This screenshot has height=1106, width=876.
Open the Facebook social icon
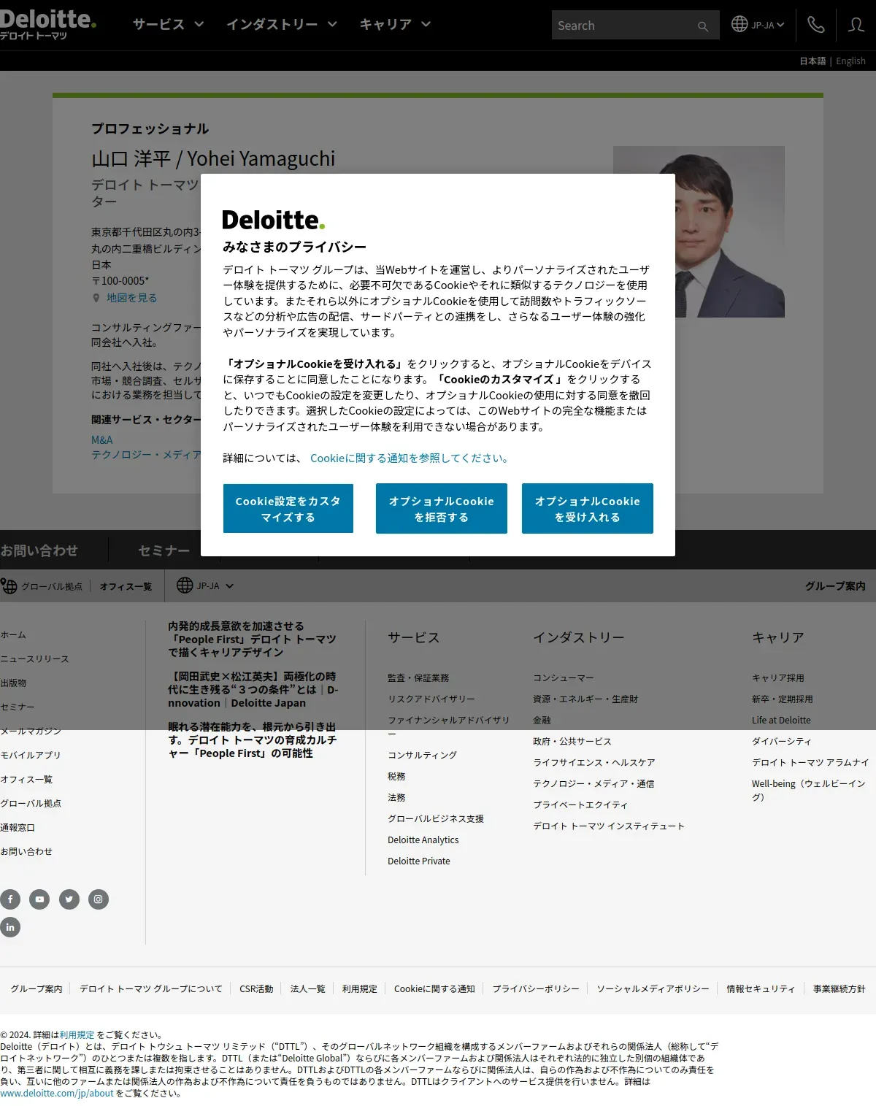(10, 899)
